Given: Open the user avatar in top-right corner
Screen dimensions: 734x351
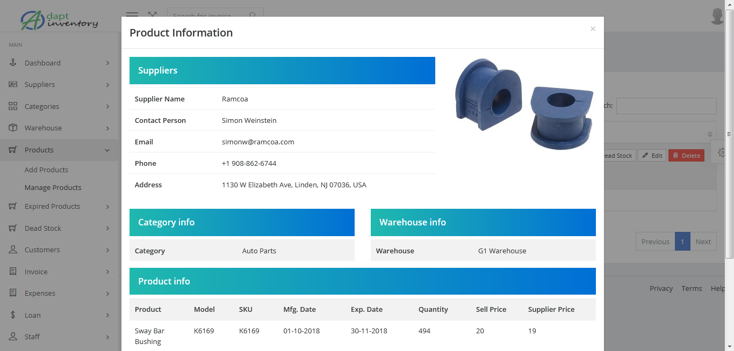Looking at the screenshot, I should (x=717, y=16).
